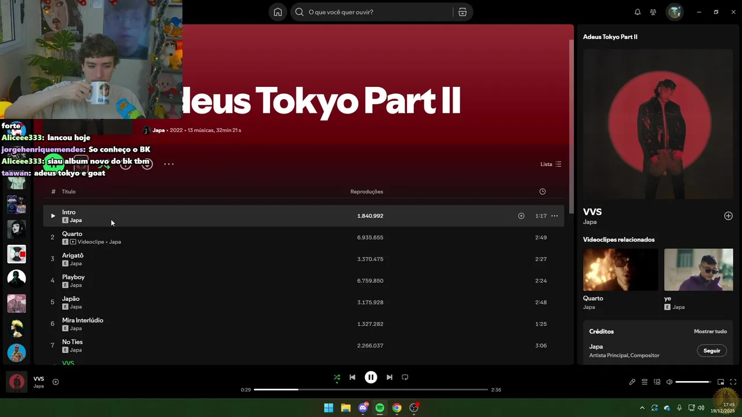Open the 'Adeus Tokyo Part II' panel title
The height and width of the screenshot is (417, 742).
pos(610,36)
